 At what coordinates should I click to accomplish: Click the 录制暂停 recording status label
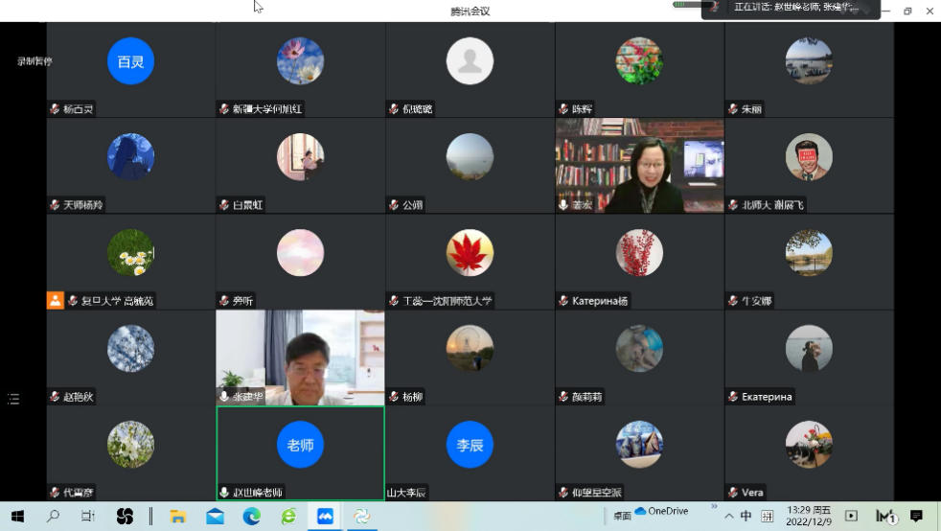pyautogui.click(x=34, y=61)
